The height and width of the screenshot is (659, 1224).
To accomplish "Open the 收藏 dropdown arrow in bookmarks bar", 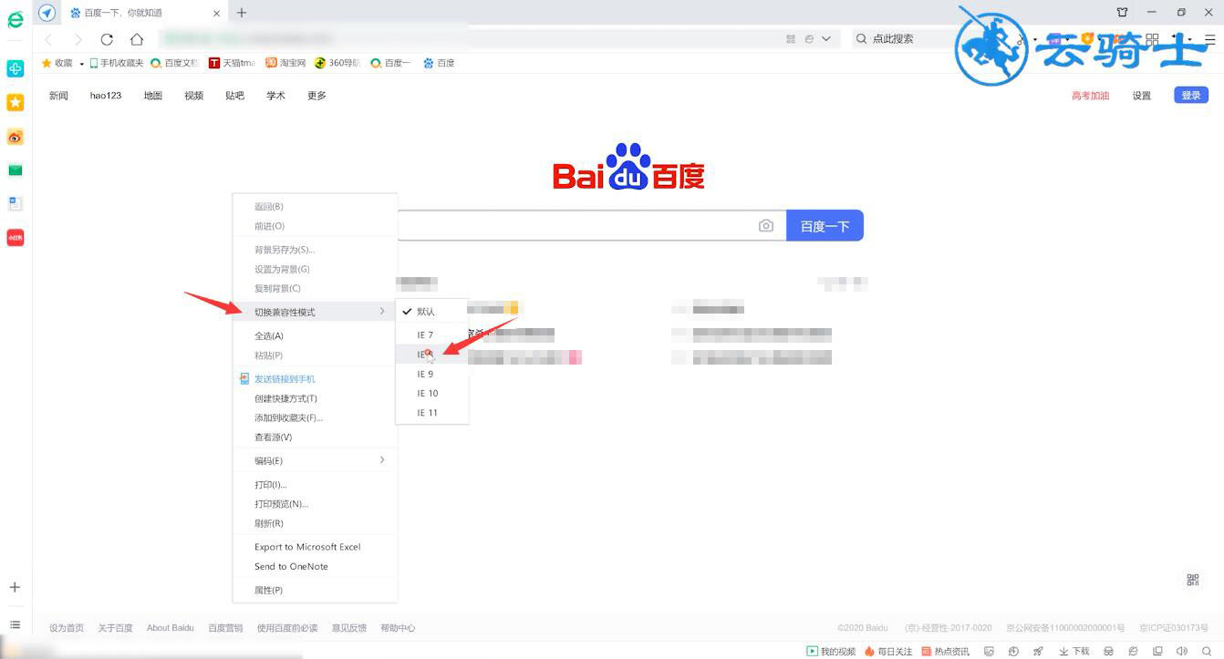I will [81, 64].
